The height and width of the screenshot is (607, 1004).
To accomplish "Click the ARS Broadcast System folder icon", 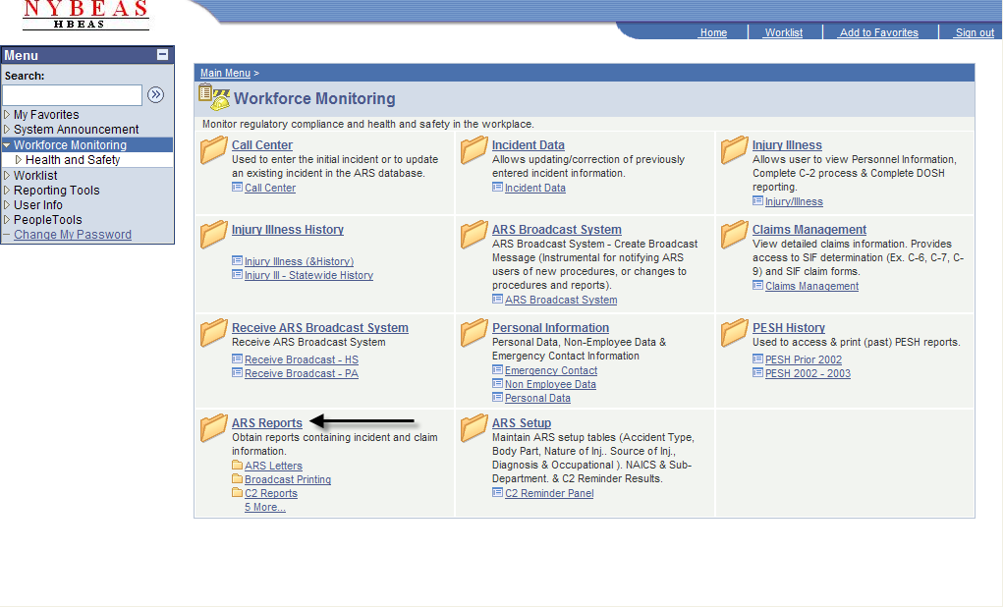I will point(474,235).
